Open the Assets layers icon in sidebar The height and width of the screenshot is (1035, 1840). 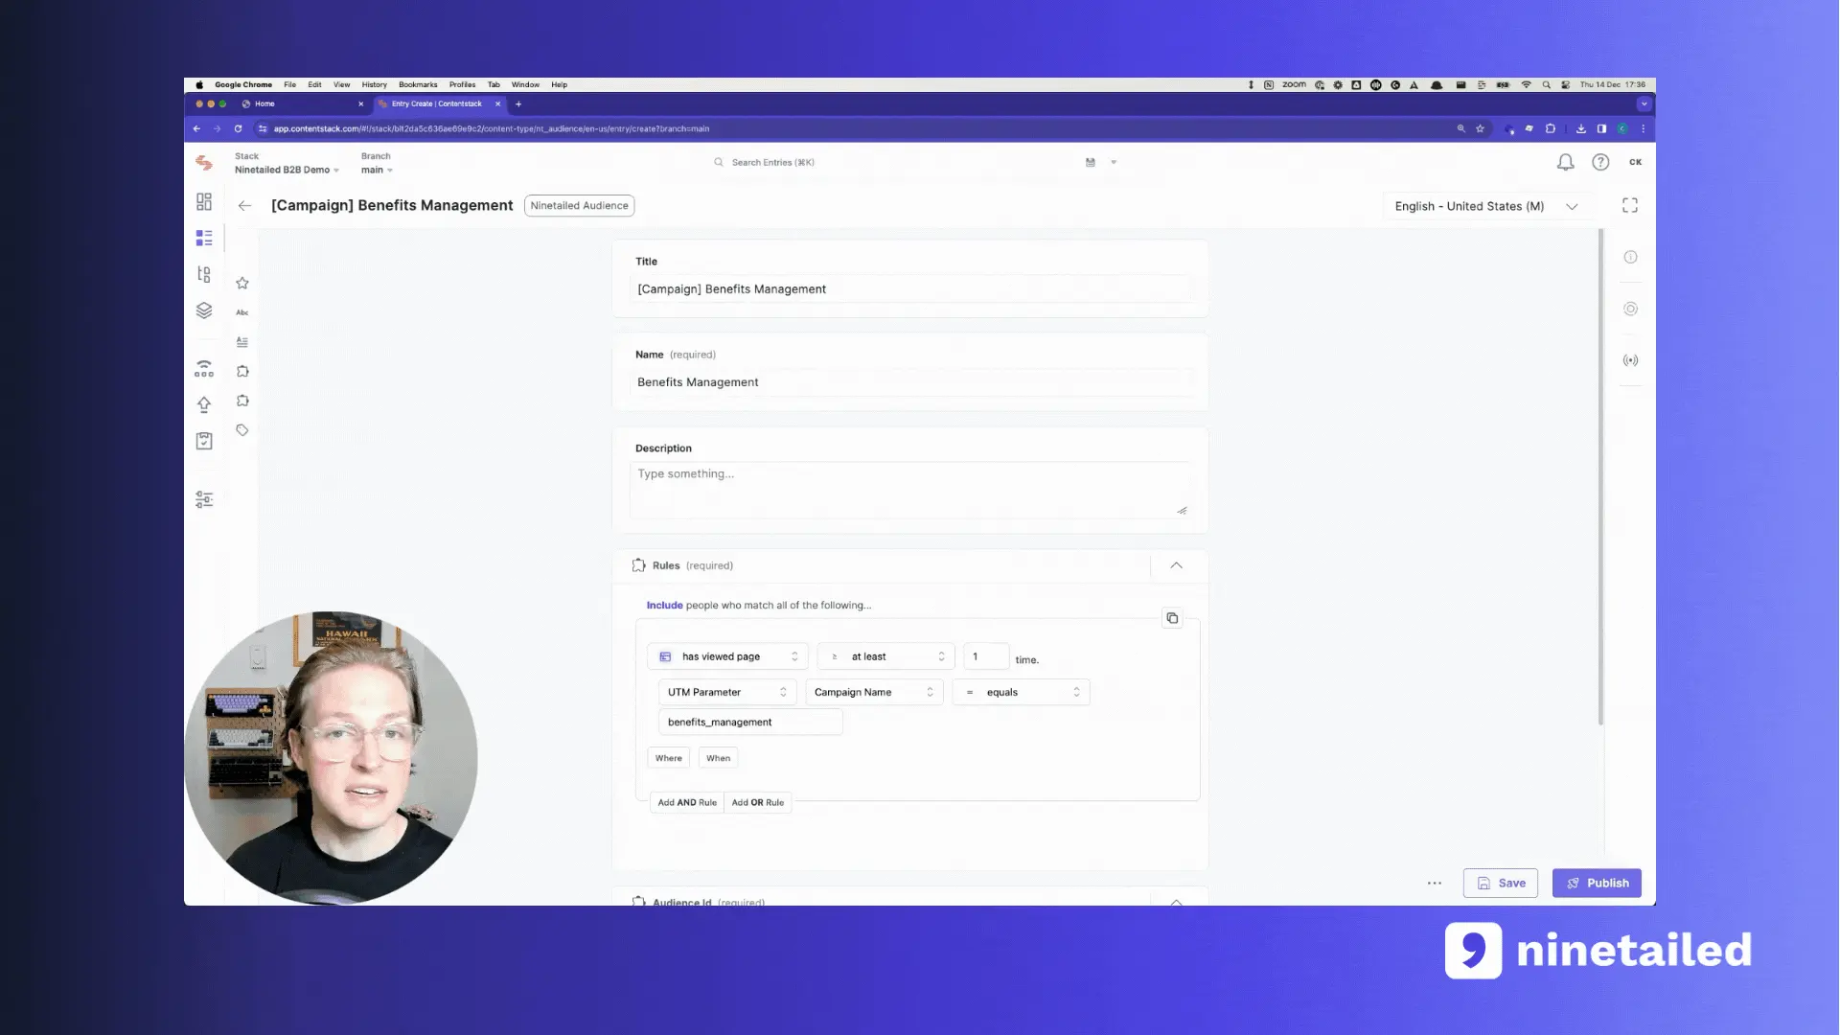pos(204,310)
